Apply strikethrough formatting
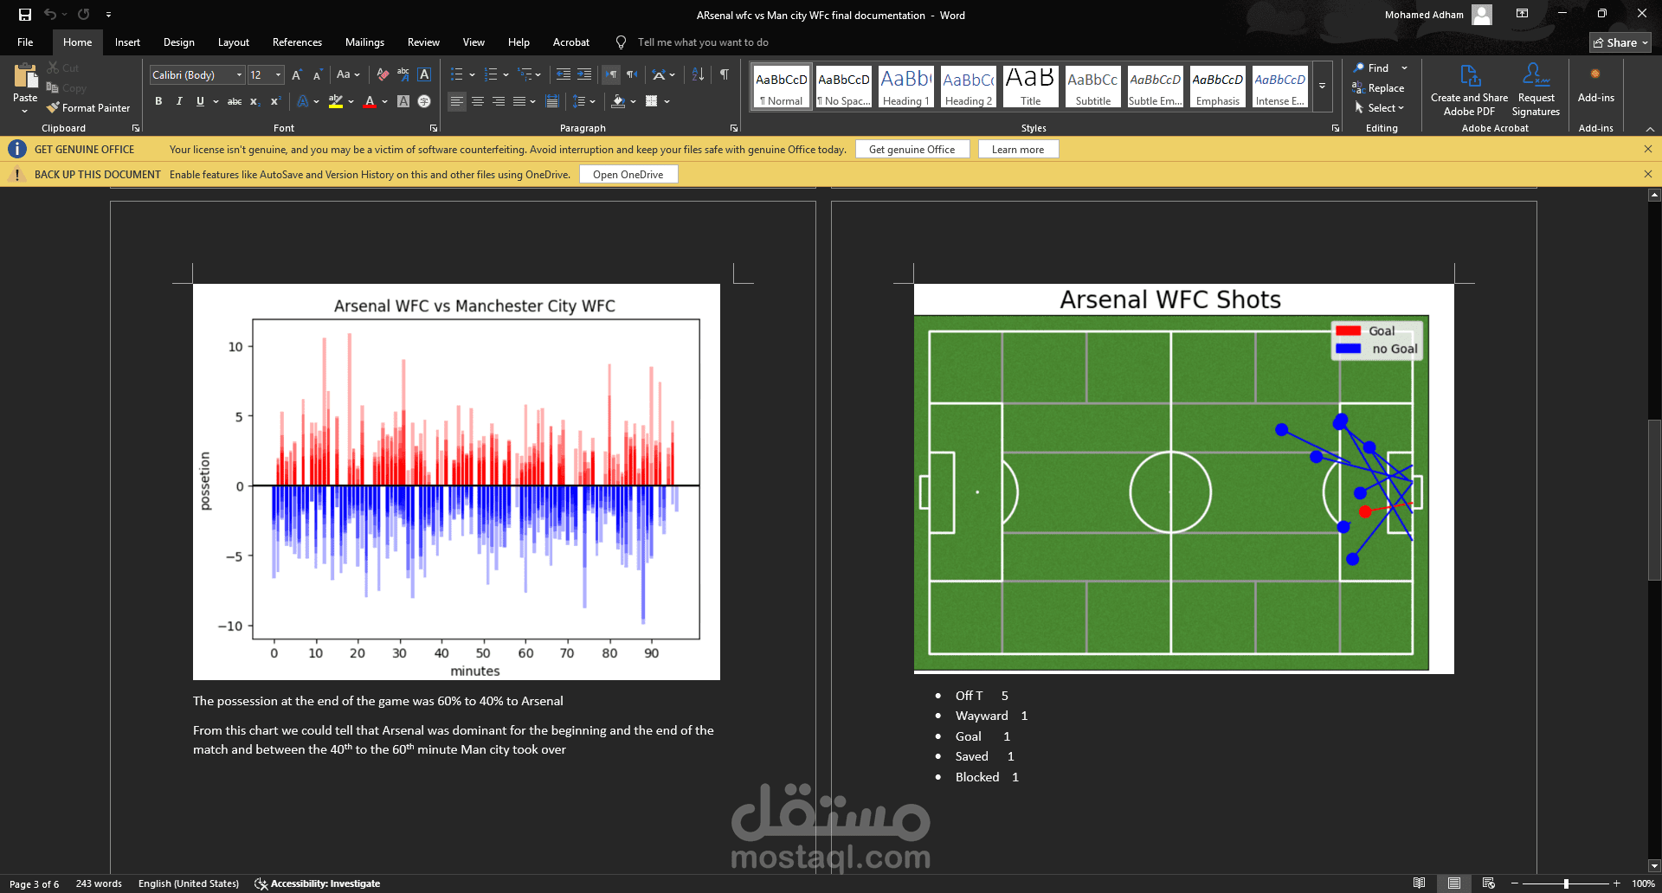Viewport: 1662px width, 893px height. [234, 101]
